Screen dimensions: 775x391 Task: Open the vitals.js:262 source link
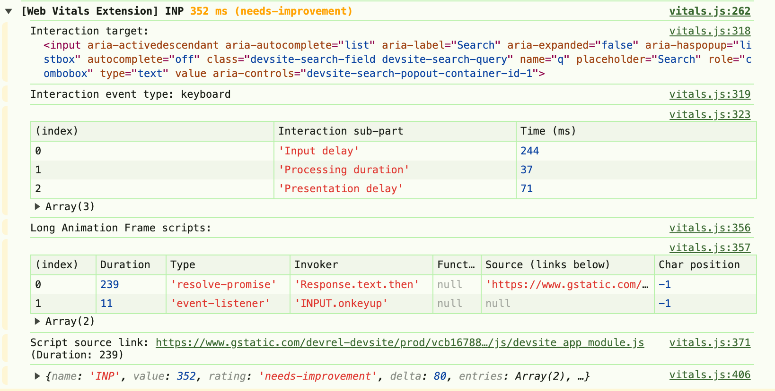709,11
